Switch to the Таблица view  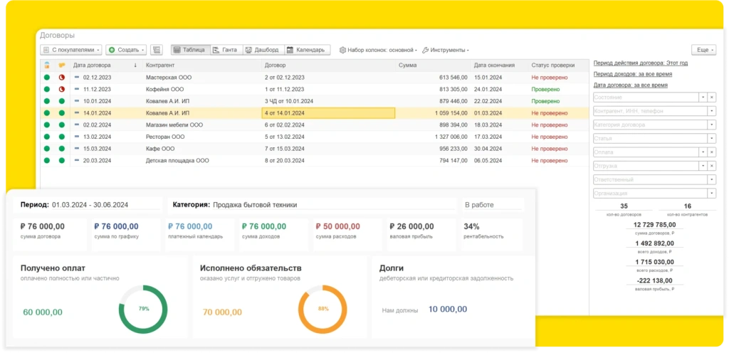[x=191, y=50]
